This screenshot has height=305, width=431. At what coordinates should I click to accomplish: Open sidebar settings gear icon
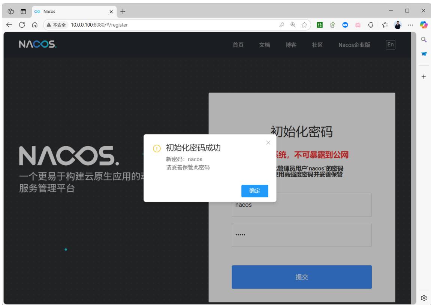pos(424,298)
